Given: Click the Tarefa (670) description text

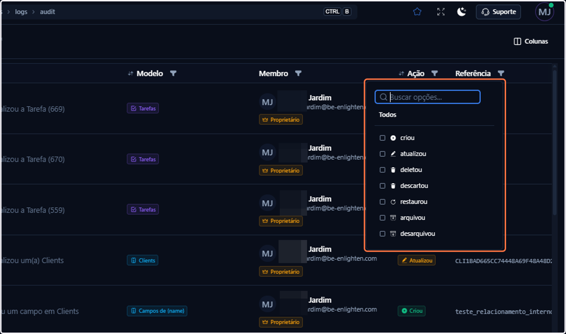Looking at the screenshot, I should [x=33, y=159].
